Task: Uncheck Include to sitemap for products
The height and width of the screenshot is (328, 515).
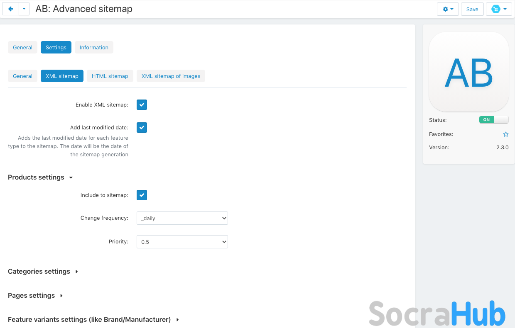Action: point(142,195)
